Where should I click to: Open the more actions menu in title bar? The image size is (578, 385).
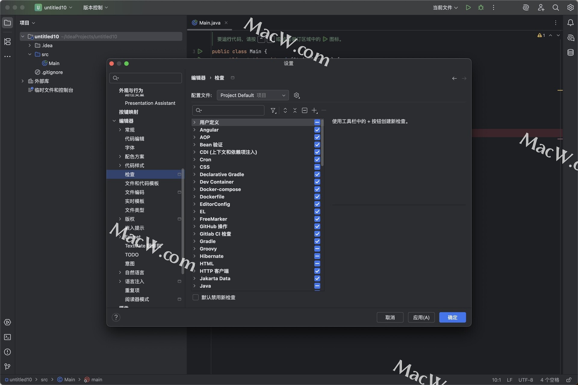(493, 8)
